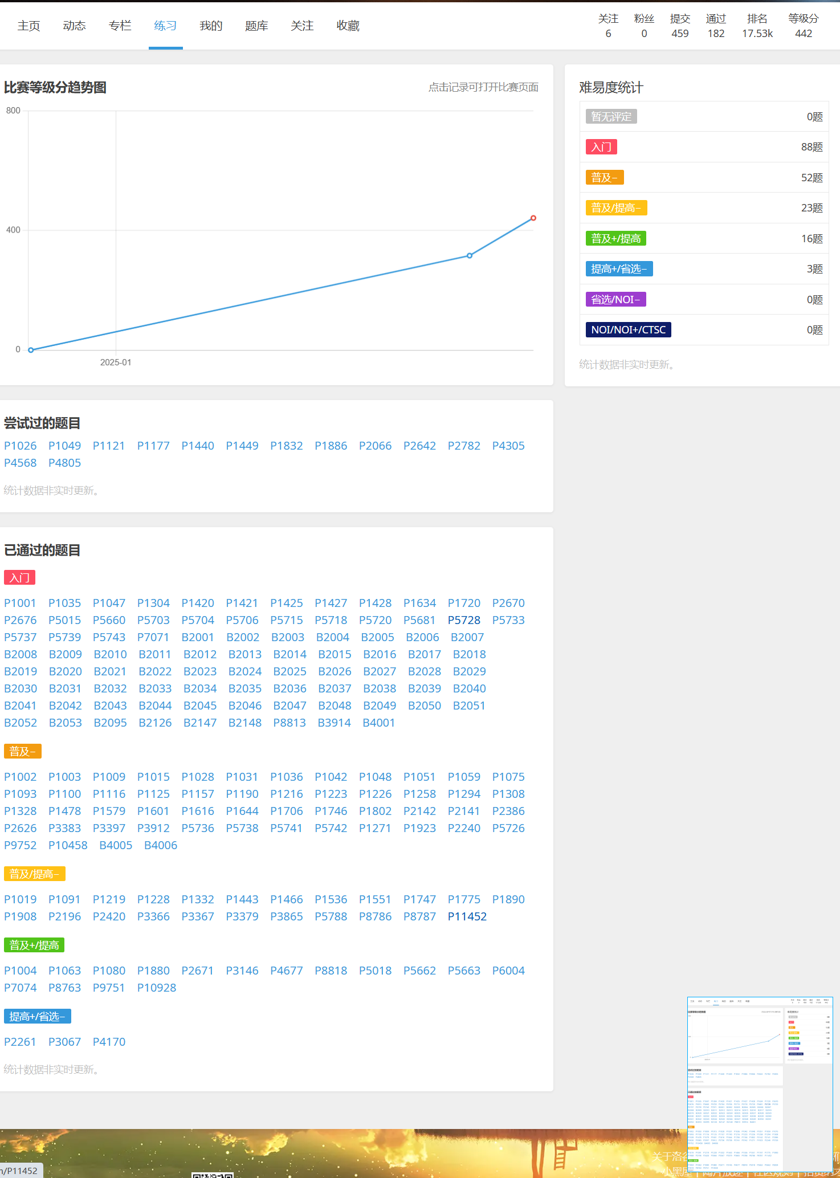Open passed problem P11452

(x=467, y=916)
